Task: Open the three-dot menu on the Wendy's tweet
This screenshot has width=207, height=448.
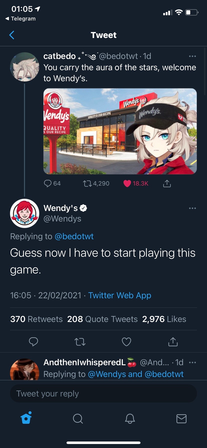Action: 192,208
